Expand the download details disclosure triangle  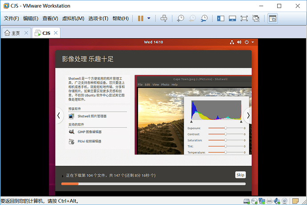(62, 176)
